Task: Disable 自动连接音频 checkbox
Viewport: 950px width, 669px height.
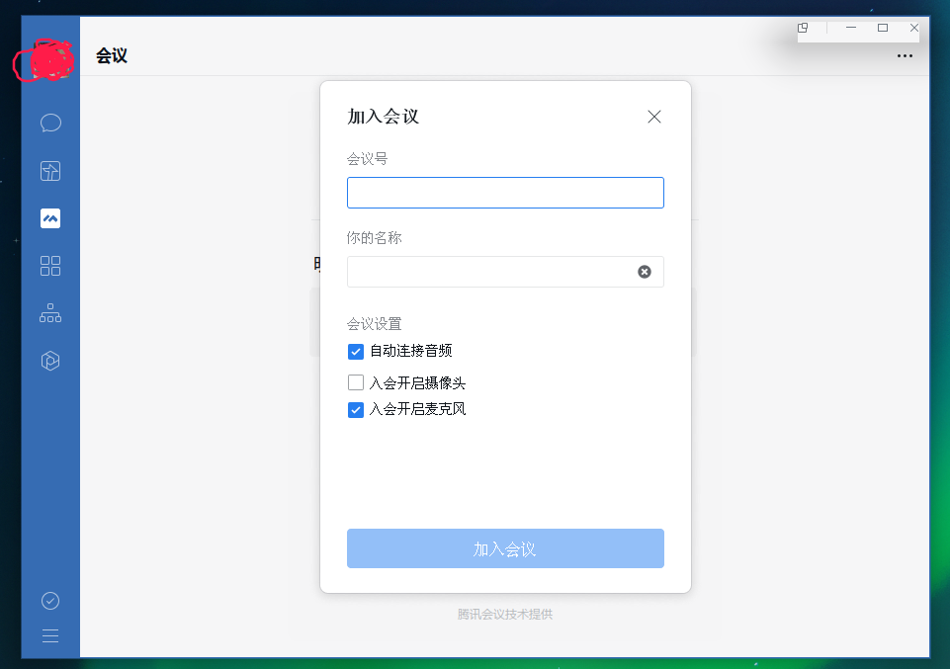Action: (355, 351)
